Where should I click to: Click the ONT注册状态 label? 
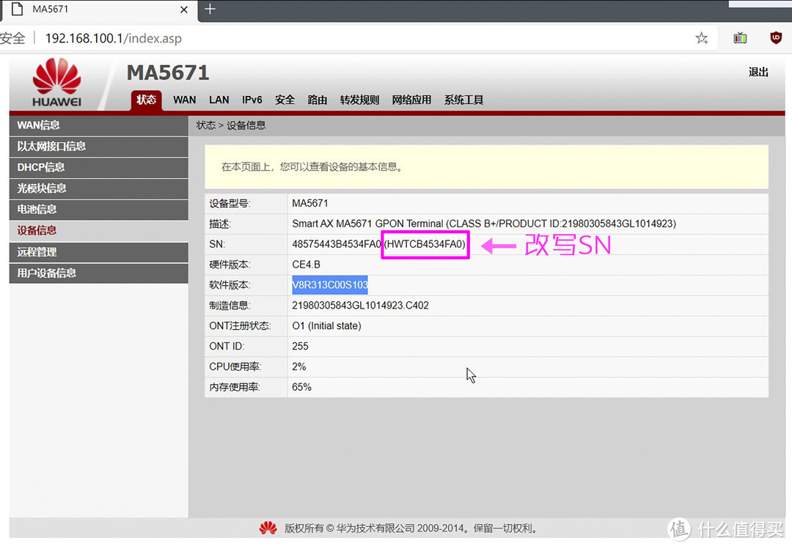coord(240,326)
